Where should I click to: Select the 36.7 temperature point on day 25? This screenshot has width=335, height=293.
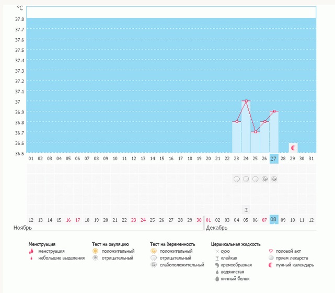pos(255,132)
